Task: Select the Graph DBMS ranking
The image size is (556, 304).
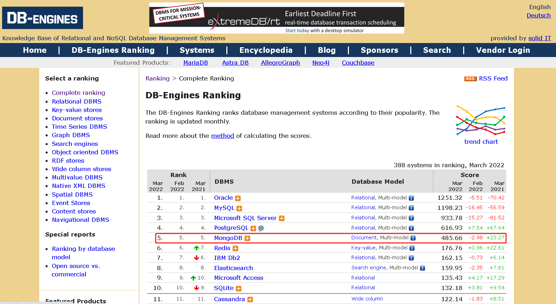Action: click(x=71, y=135)
